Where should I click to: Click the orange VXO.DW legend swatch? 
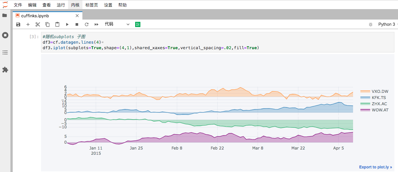point(365,91)
